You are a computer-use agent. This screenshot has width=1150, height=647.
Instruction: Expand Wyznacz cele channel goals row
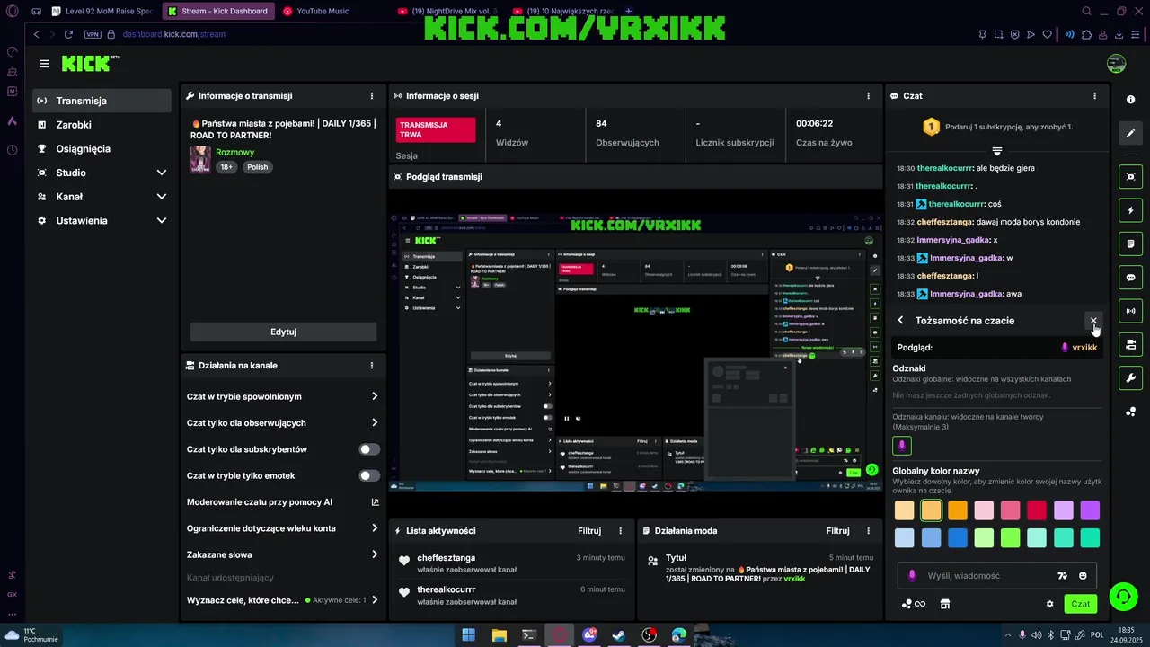point(282,599)
